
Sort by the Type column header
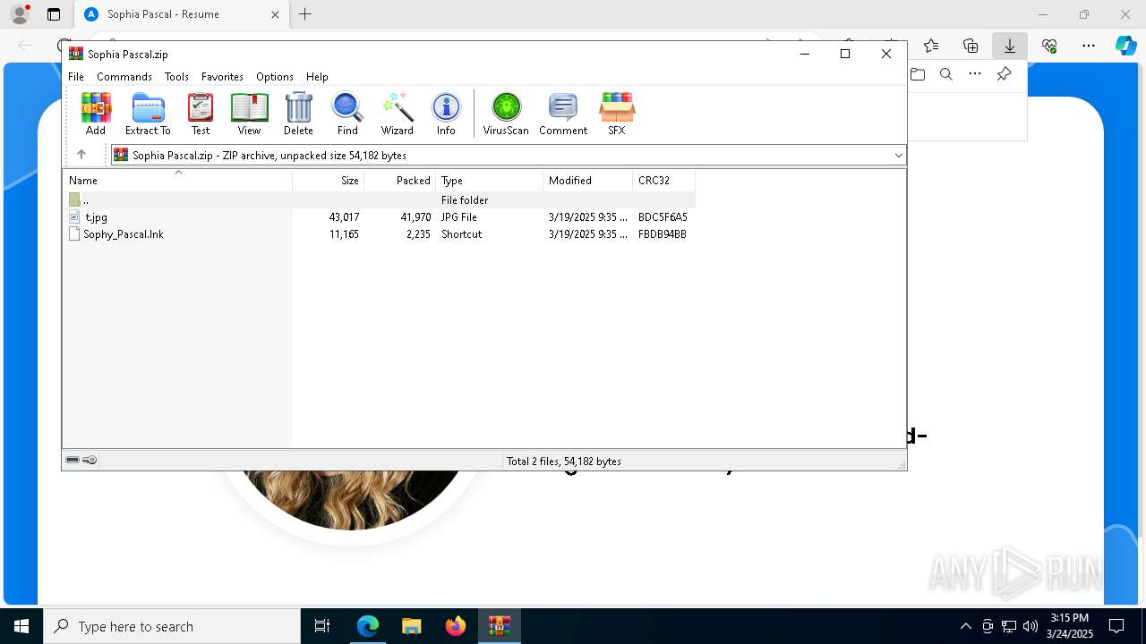(490, 181)
